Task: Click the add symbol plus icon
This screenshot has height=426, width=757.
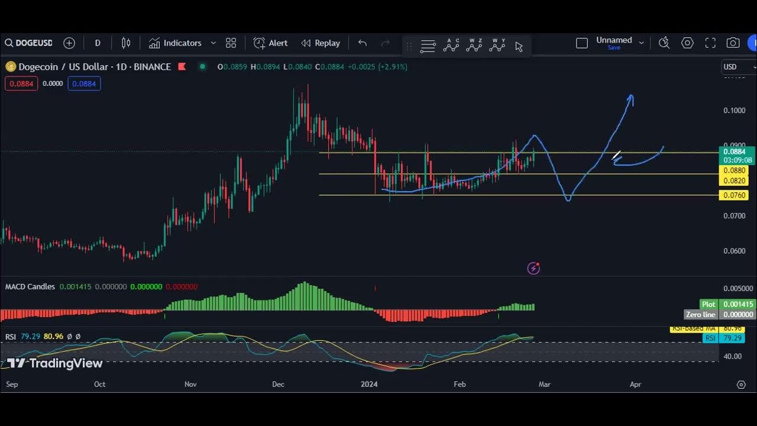Action: (x=69, y=43)
